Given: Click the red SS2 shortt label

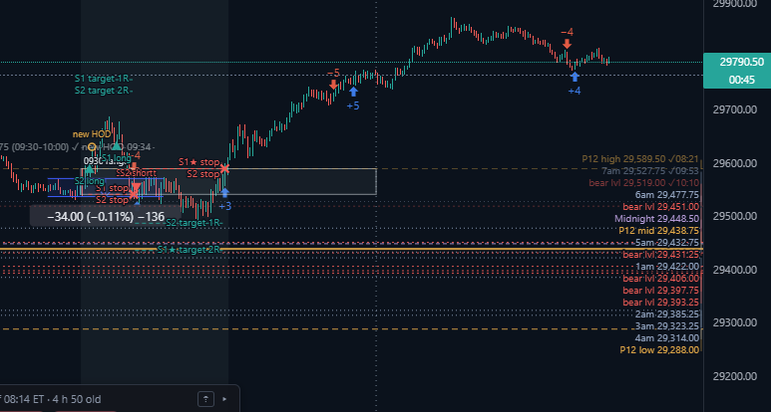Looking at the screenshot, I should (x=137, y=172).
